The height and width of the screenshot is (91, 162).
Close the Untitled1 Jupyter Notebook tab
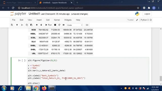click(71, 3)
